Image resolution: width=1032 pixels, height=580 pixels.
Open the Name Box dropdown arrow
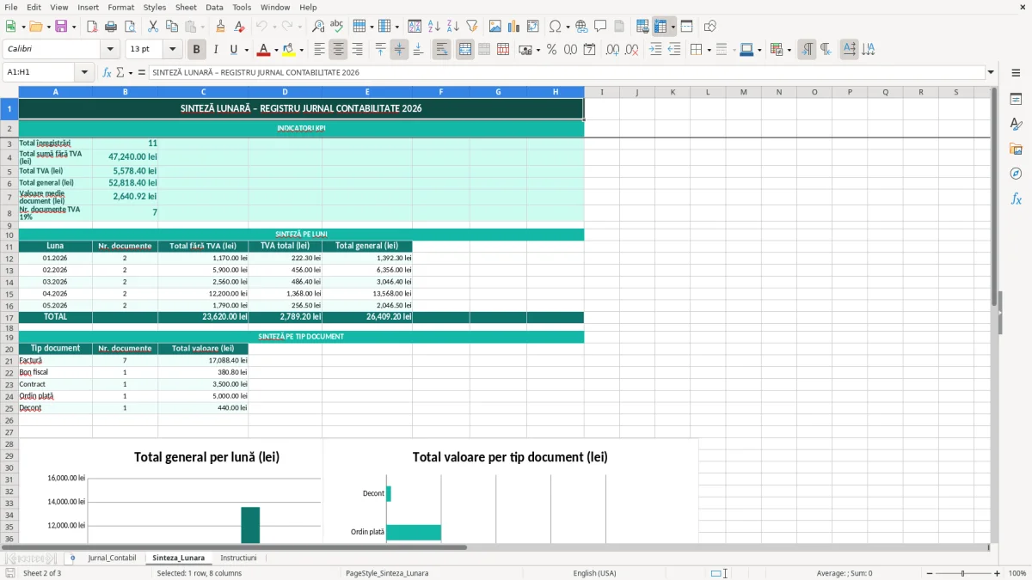coord(84,73)
